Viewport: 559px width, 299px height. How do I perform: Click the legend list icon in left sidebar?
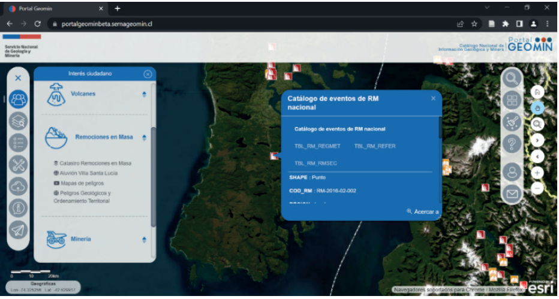pyautogui.click(x=19, y=143)
